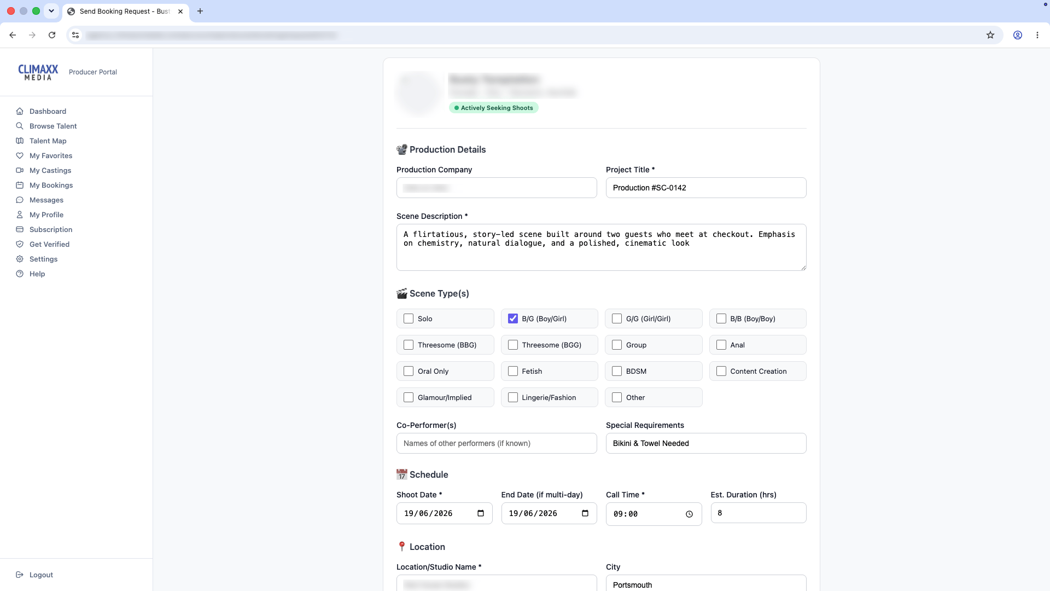Open the Dashboard home icon
The image size is (1050, 591).
(x=20, y=111)
